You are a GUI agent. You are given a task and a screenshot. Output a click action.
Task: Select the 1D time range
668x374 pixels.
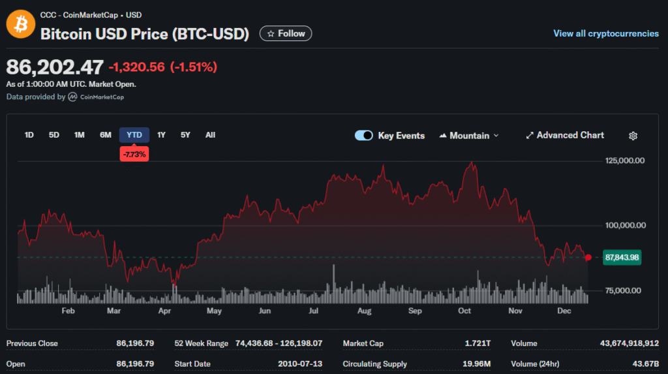click(29, 135)
